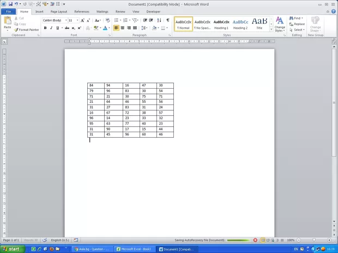Toggle Justify alignment

click(x=135, y=28)
